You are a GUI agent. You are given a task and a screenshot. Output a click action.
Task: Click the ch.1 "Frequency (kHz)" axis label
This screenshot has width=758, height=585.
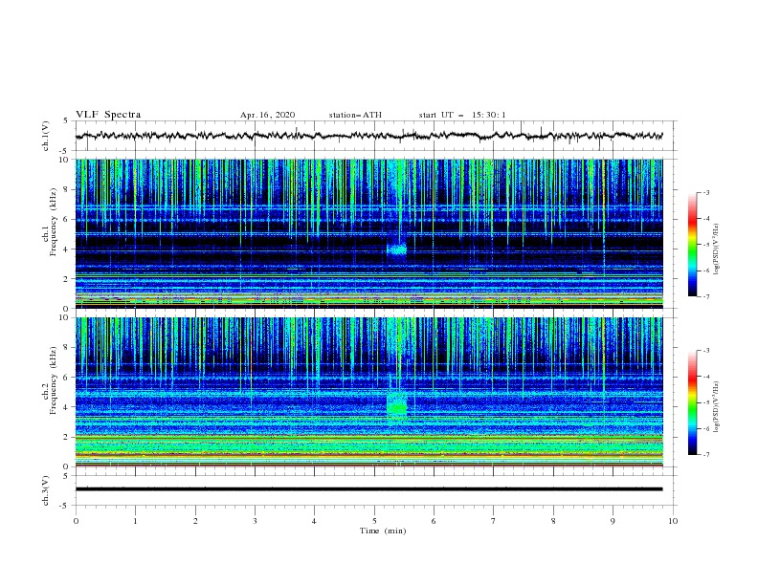[53, 222]
